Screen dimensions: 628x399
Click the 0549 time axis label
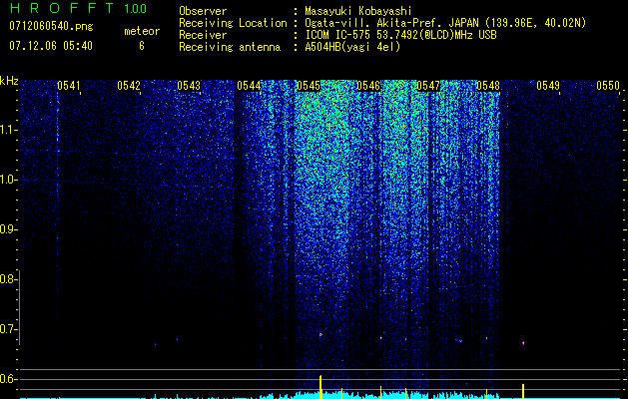tap(548, 86)
